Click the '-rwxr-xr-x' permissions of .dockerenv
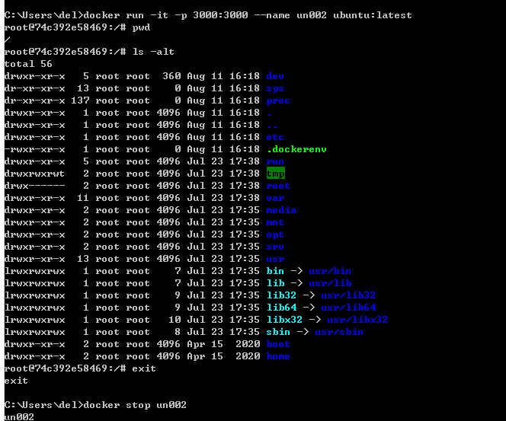This screenshot has height=421, width=506. point(34,149)
